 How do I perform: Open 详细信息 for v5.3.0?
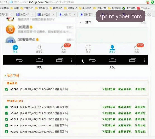tap(140, 131)
